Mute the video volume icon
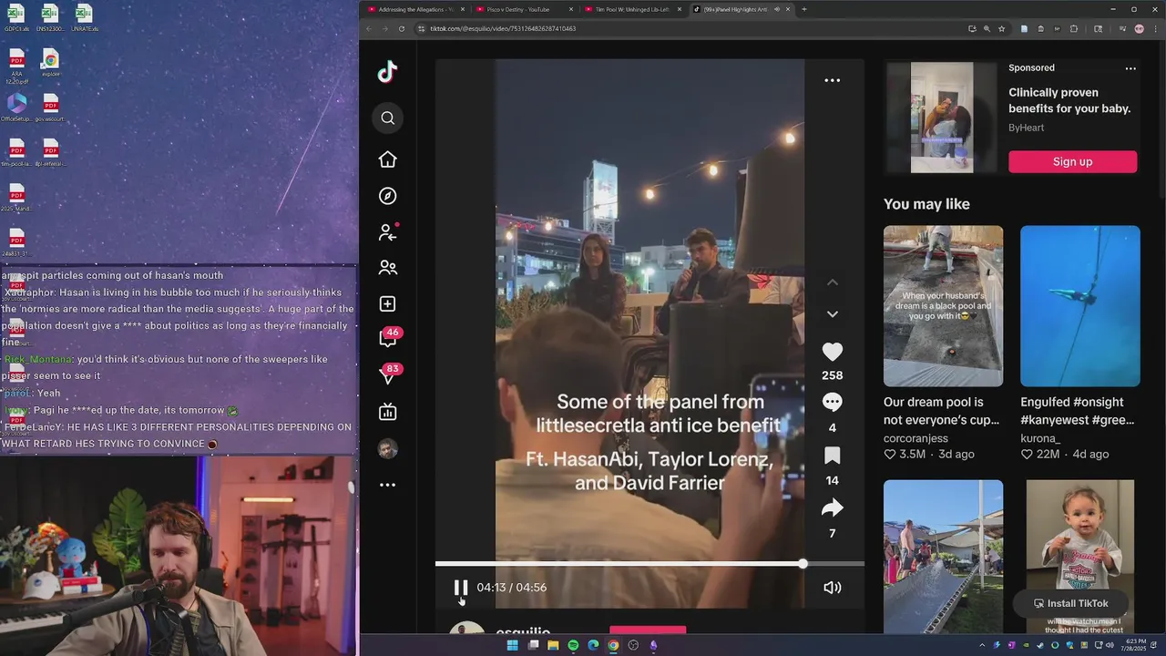 coord(833,588)
